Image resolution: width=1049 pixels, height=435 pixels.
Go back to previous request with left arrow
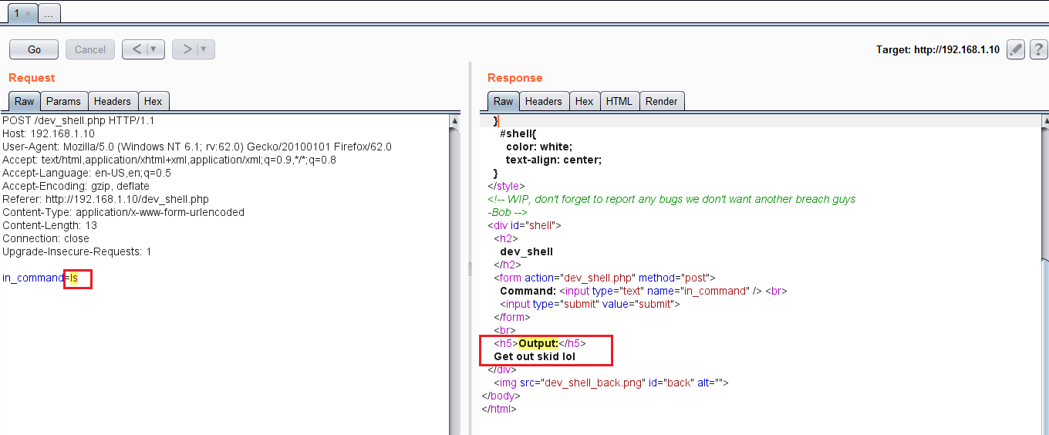click(x=137, y=49)
